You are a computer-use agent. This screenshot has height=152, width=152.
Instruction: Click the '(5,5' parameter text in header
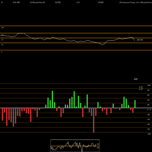click(78, 2)
